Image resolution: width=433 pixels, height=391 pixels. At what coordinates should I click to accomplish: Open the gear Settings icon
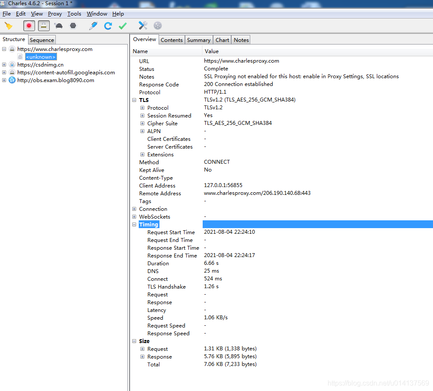(158, 25)
